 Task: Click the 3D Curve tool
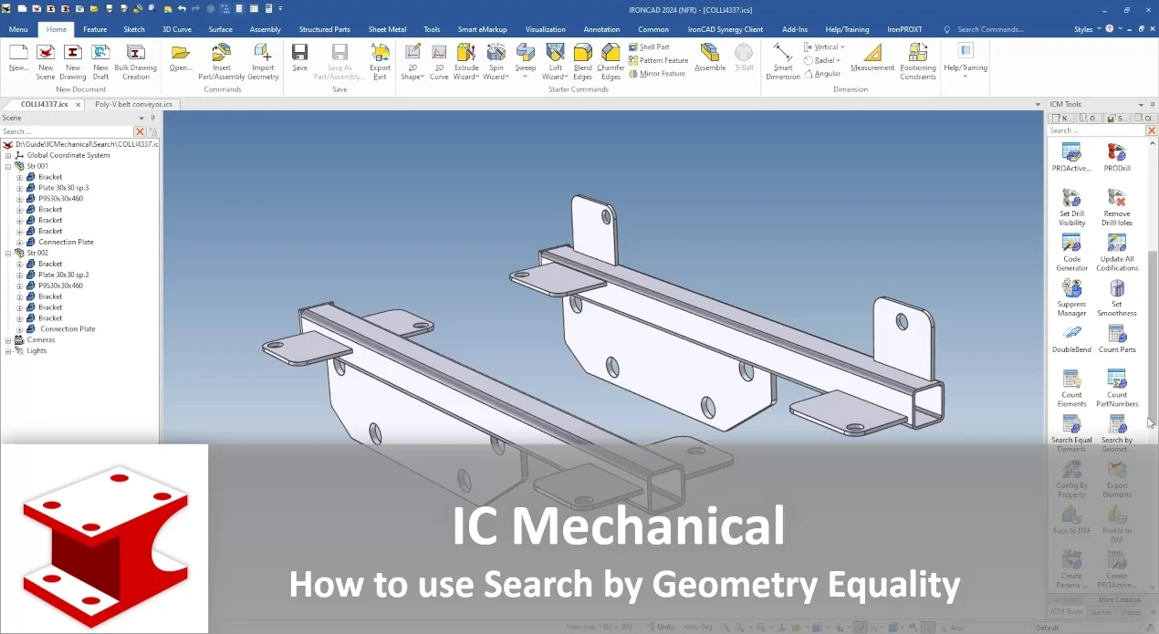point(439,61)
